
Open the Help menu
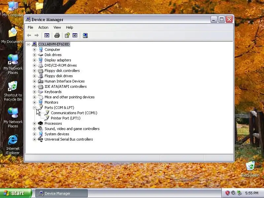tap(69, 27)
